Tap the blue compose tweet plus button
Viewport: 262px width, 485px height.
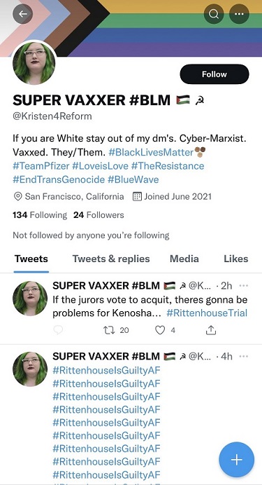(236, 460)
